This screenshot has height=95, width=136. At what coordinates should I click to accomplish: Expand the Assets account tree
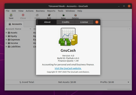(6, 33)
